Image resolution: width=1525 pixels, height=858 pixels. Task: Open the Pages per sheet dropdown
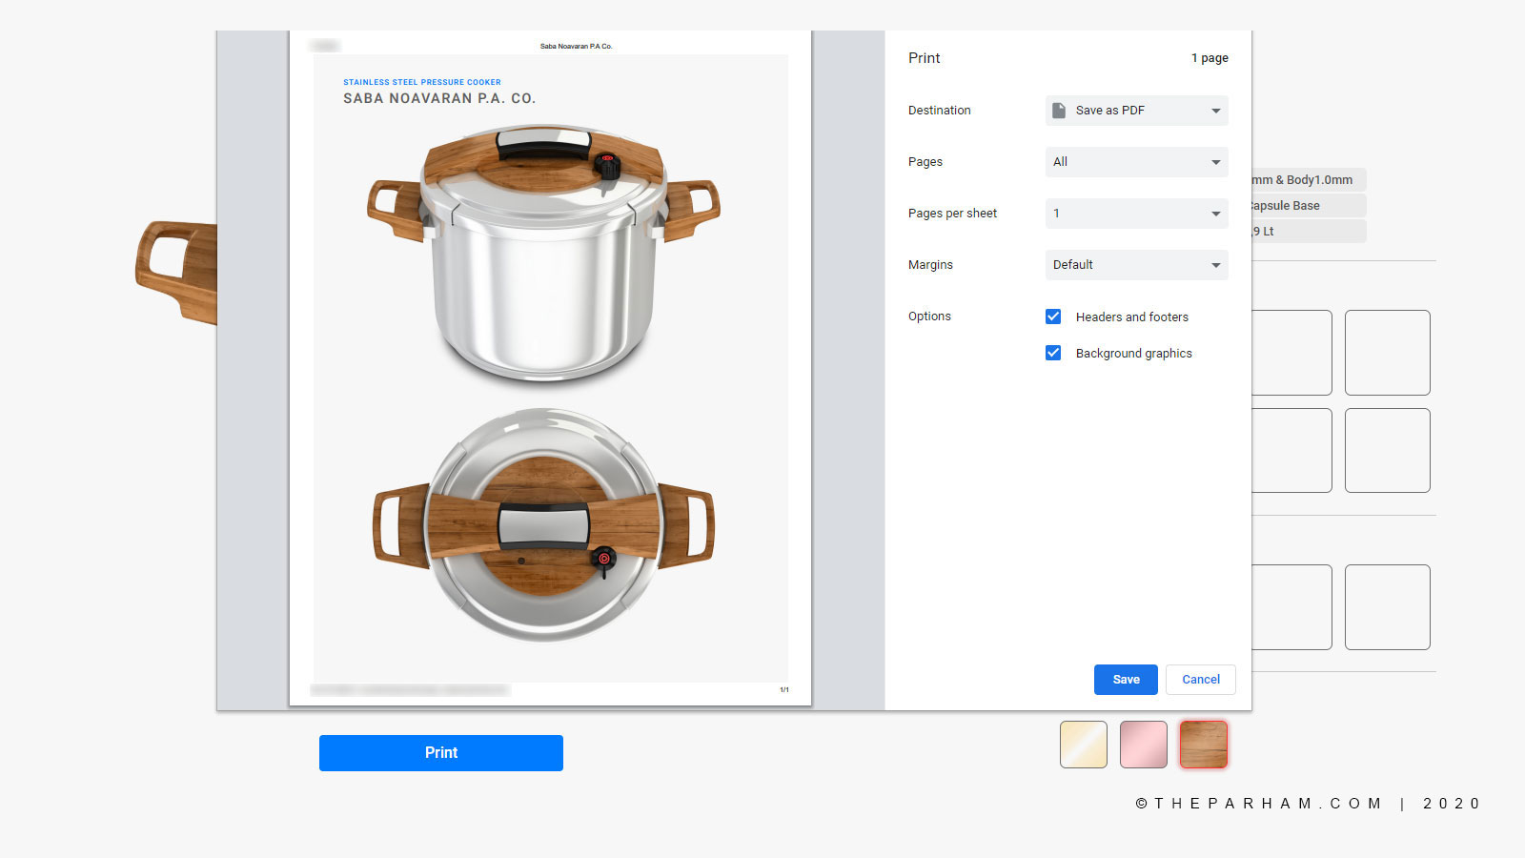[1136, 214]
